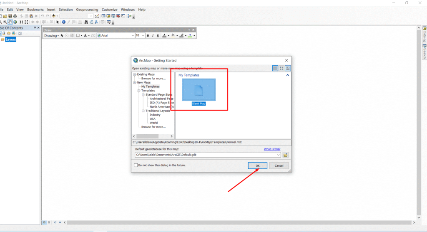Screen dimensions: 427x232
Task: Click the Go To XY icon
Action: point(96,22)
